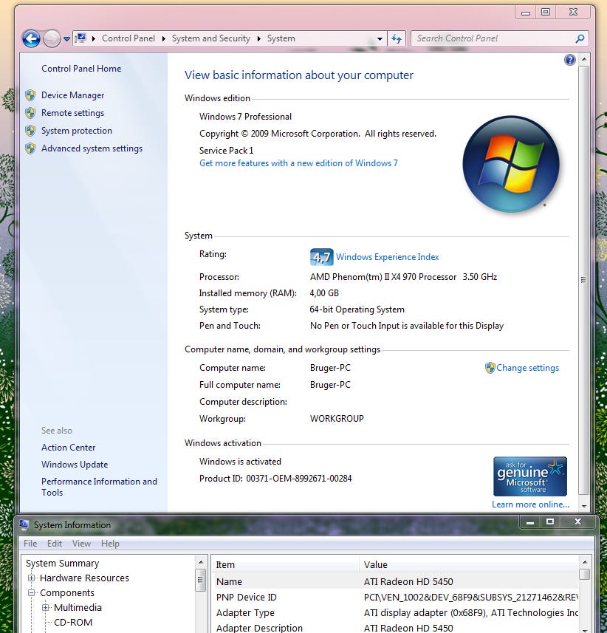Open Advanced system settings link

click(92, 148)
